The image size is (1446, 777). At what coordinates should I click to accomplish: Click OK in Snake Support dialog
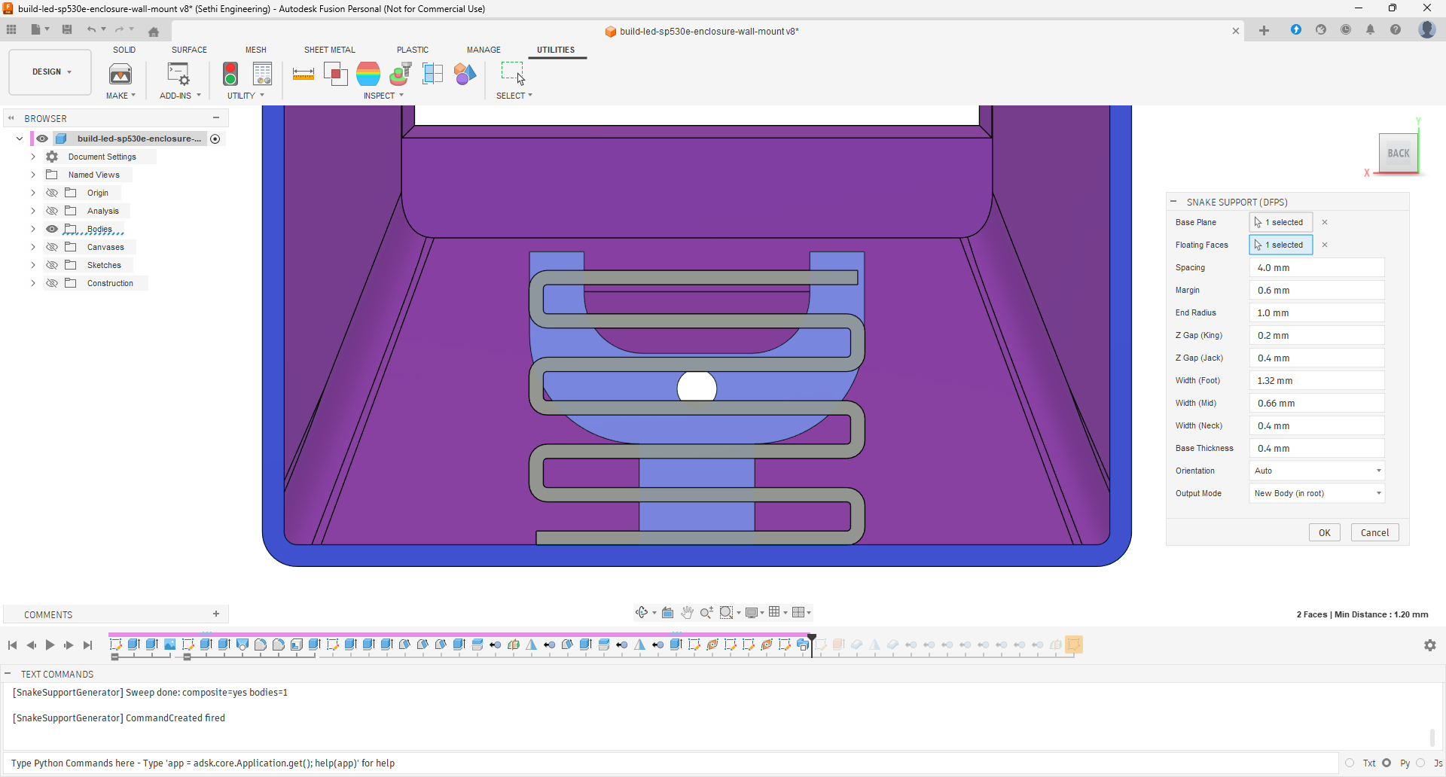pos(1324,532)
